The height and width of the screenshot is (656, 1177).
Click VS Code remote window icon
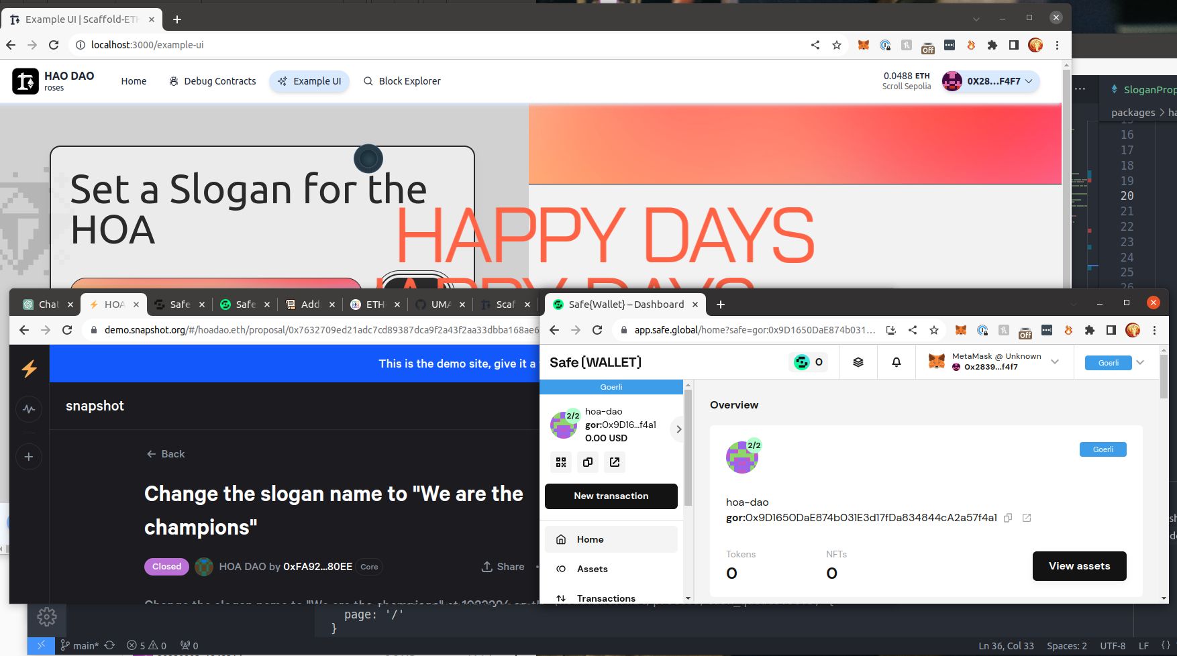coord(41,645)
